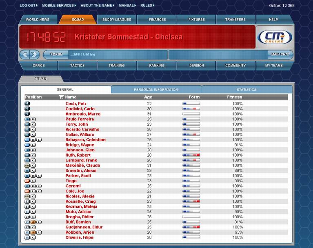This screenshot has width=313, height=248.
Task: Open the Log Out menu arrow
Action: [x=37, y=5]
